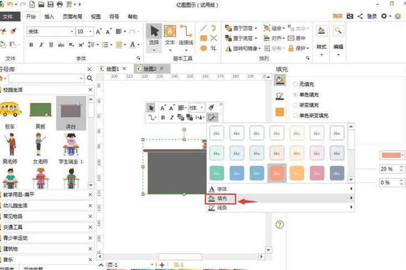Choose the 连接线 connector tool
The width and height of the screenshot is (406, 270).
click(186, 34)
